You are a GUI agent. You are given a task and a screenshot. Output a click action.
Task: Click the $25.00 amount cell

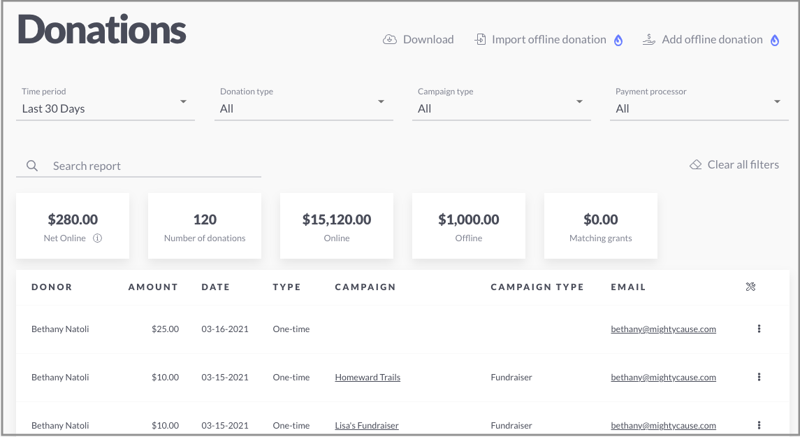[166, 329]
